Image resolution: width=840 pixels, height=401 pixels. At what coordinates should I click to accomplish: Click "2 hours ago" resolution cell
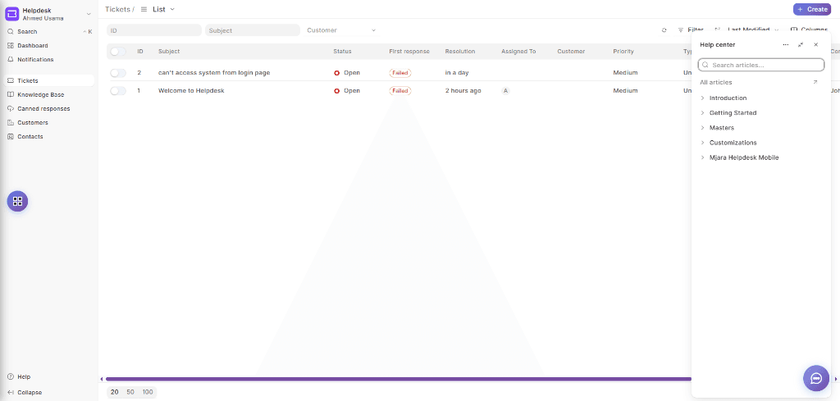click(463, 91)
